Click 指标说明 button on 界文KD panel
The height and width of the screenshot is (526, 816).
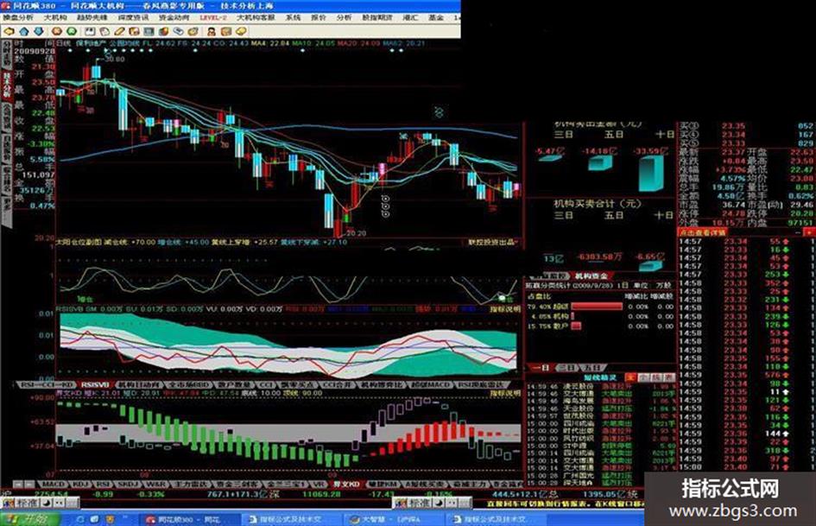[505, 393]
